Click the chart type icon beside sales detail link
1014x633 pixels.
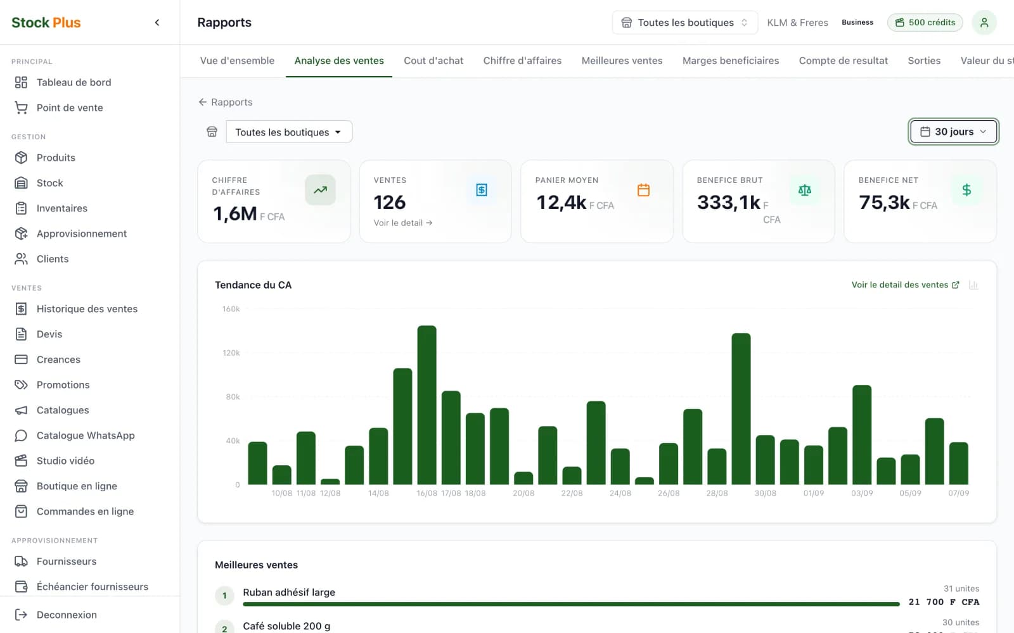tap(973, 285)
